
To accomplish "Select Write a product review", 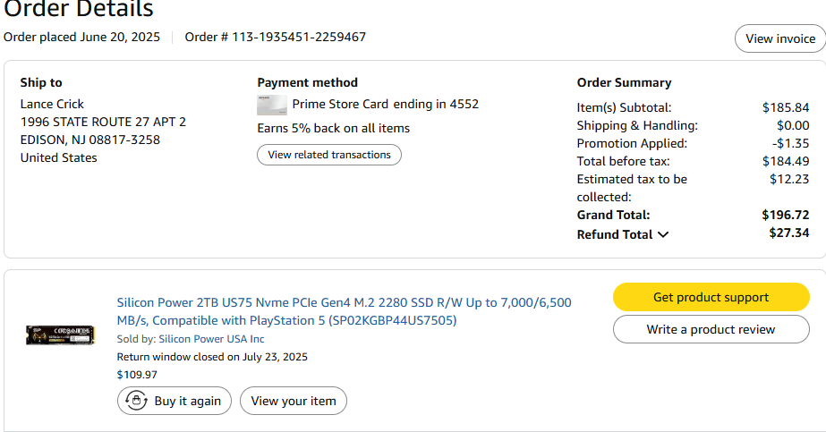I will 711,329.
